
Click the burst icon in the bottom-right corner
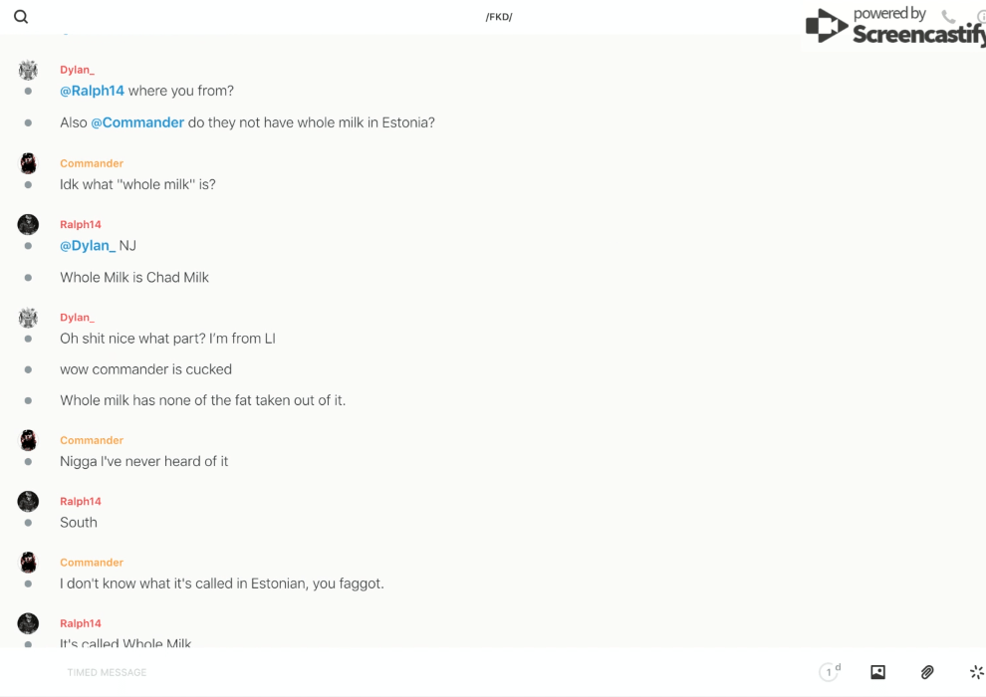tap(976, 672)
